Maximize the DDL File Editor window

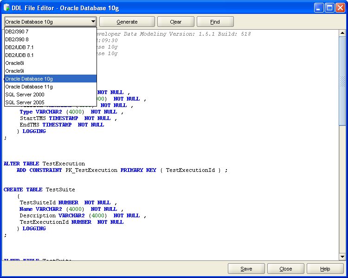point(329,8)
